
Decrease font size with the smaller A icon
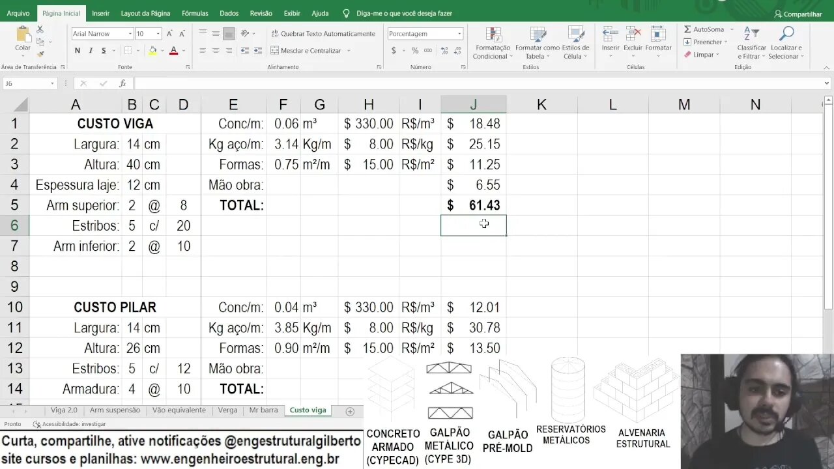[x=182, y=33]
